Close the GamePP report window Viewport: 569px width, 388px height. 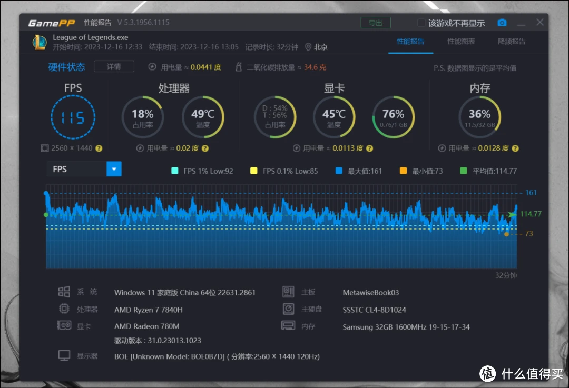tap(540, 23)
